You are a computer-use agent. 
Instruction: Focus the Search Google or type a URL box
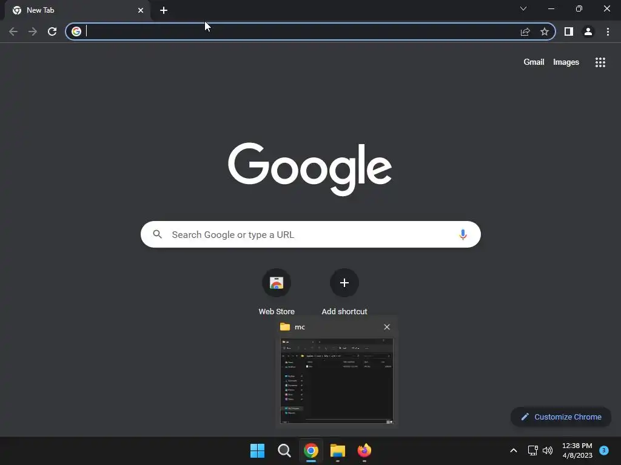click(310, 234)
